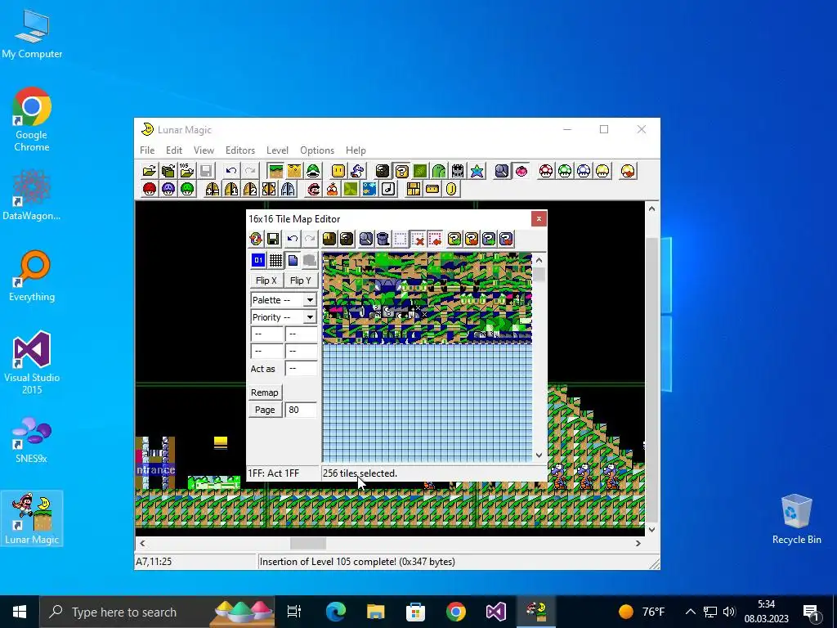
Task: Enable Sprite editing mode green shell icon
Action: click(313, 171)
